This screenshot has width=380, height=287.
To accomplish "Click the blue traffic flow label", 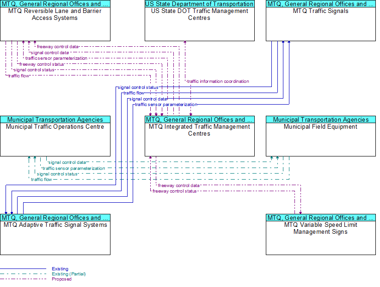I will (x=134, y=93).
